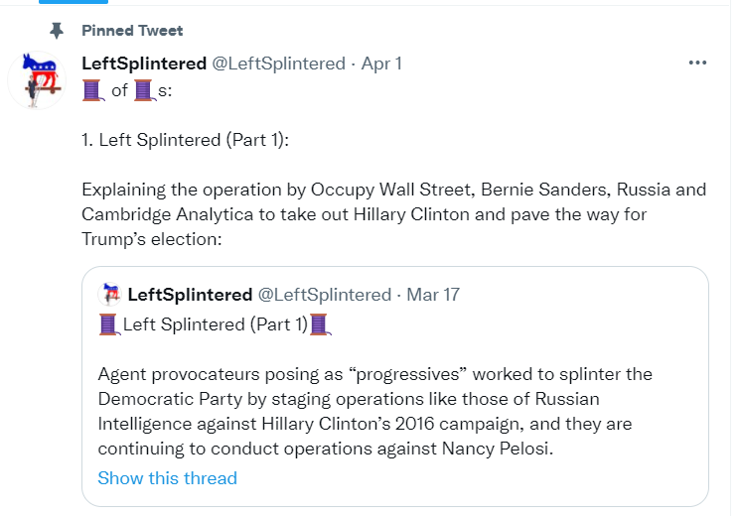Click the '1. Left Splintered (Part 1):' text line
The height and width of the screenshot is (516, 741).
(x=185, y=140)
